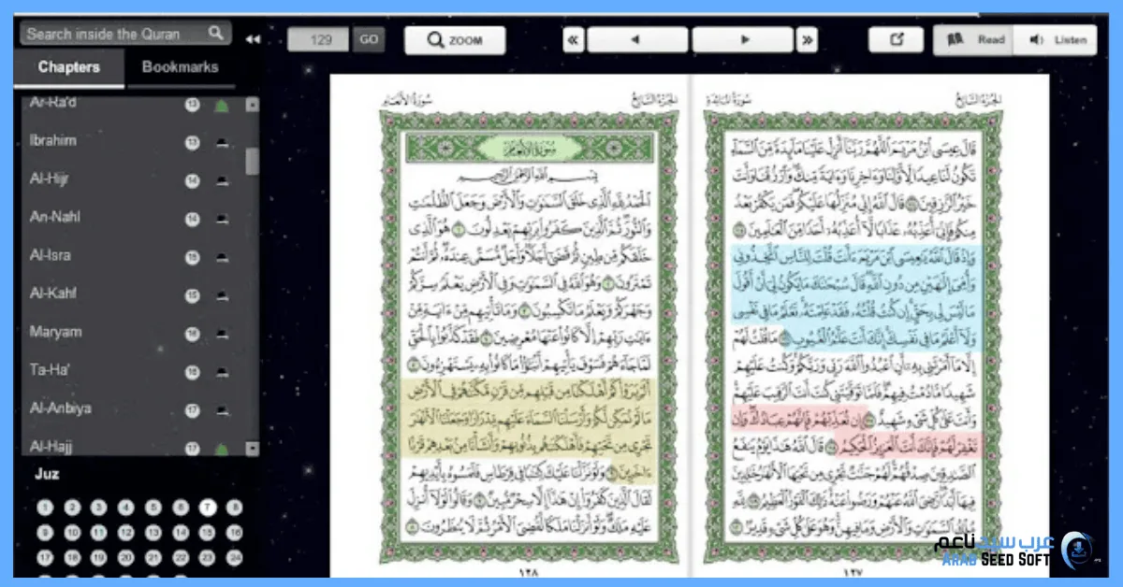Click the green icon beside Al-Hajj
The image size is (1123, 587).
[x=222, y=449]
